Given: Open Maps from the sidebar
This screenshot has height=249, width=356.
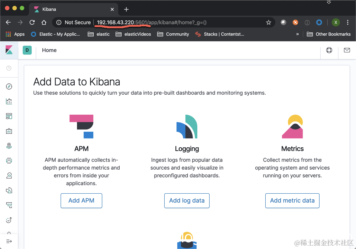Looking at the screenshot, I should click(9, 146).
